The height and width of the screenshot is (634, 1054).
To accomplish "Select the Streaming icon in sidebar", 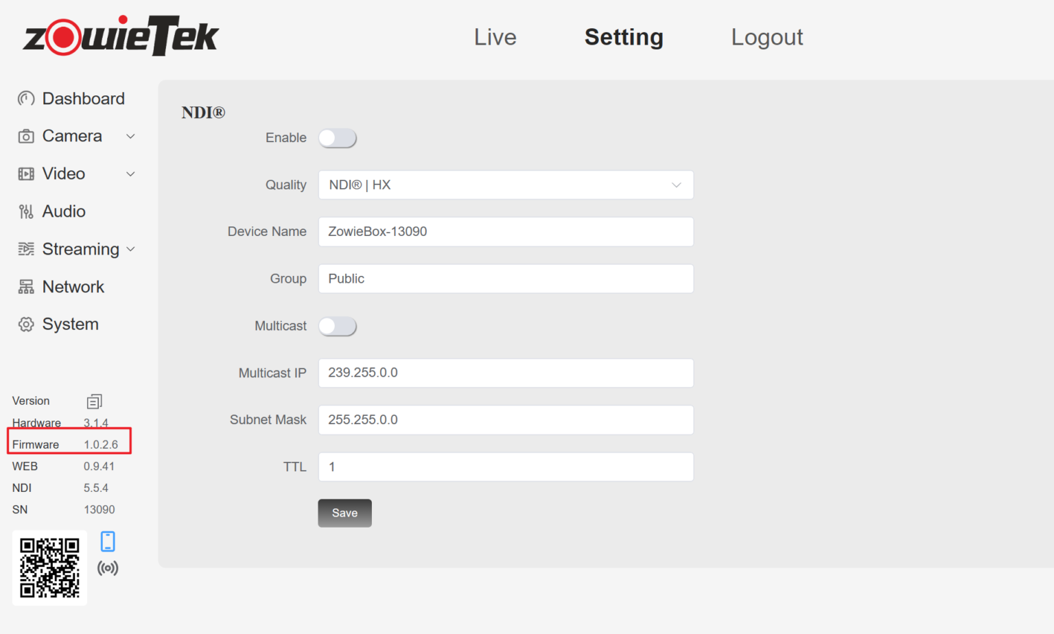I will tap(25, 249).
